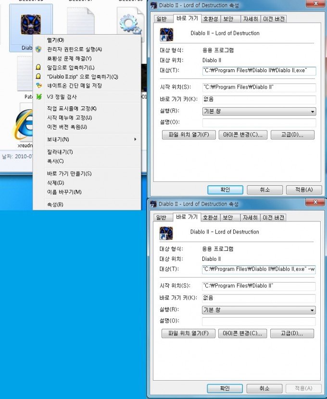Open 실행(R) 기본 창 dropdown in upper dialog
327x399 pixels.
pyautogui.click(x=259, y=112)
